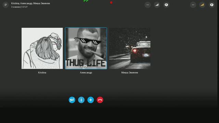Add participants with the plus button
The image size is (219, 123).
91,100
